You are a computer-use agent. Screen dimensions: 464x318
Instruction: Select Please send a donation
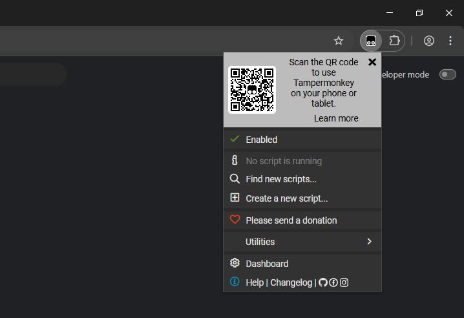click(302, 220)
